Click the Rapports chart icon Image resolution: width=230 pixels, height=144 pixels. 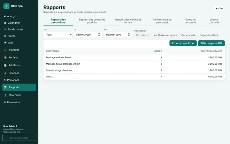tap(5, 87)
